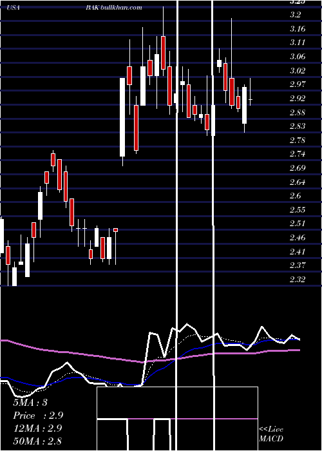Click the 2.83 price axis label

tap(298, 126)
